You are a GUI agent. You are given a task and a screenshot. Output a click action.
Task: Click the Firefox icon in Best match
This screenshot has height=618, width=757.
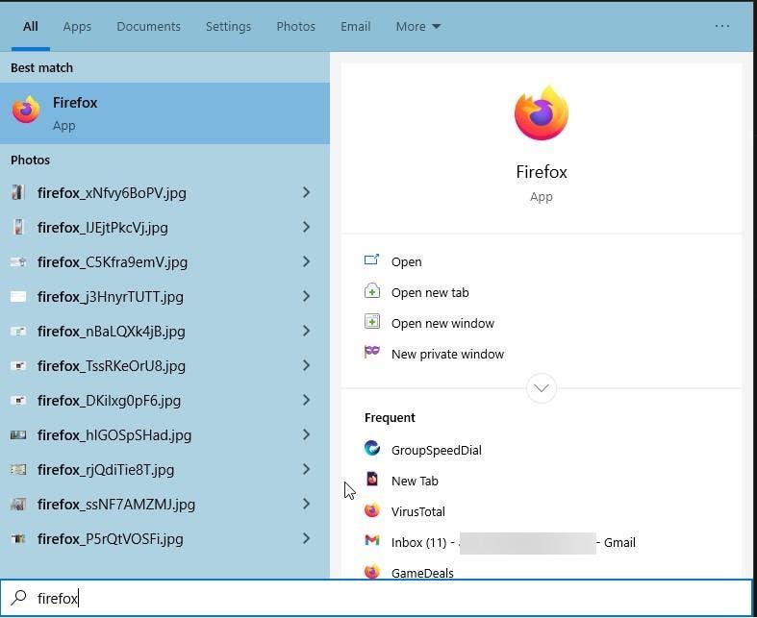(x=26, y=111)
